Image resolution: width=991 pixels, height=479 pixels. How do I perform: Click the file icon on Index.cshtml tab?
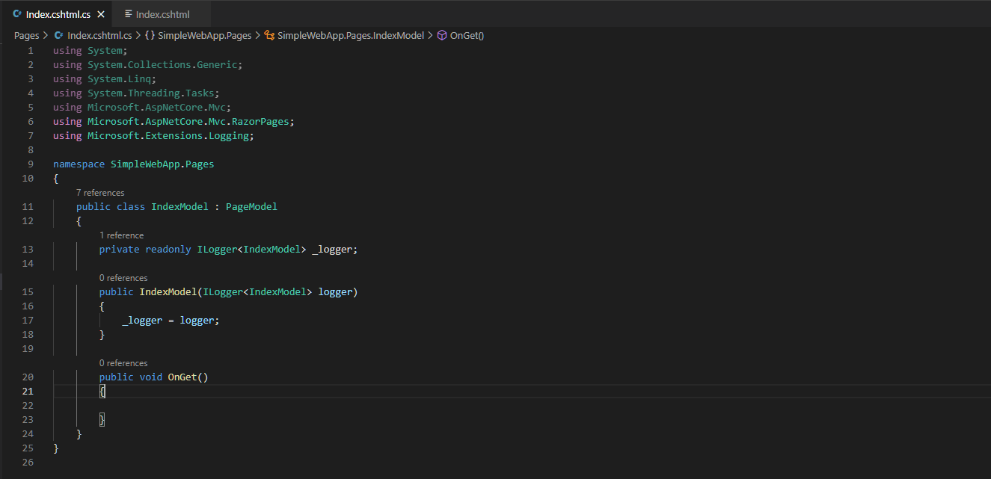[129, 14]
